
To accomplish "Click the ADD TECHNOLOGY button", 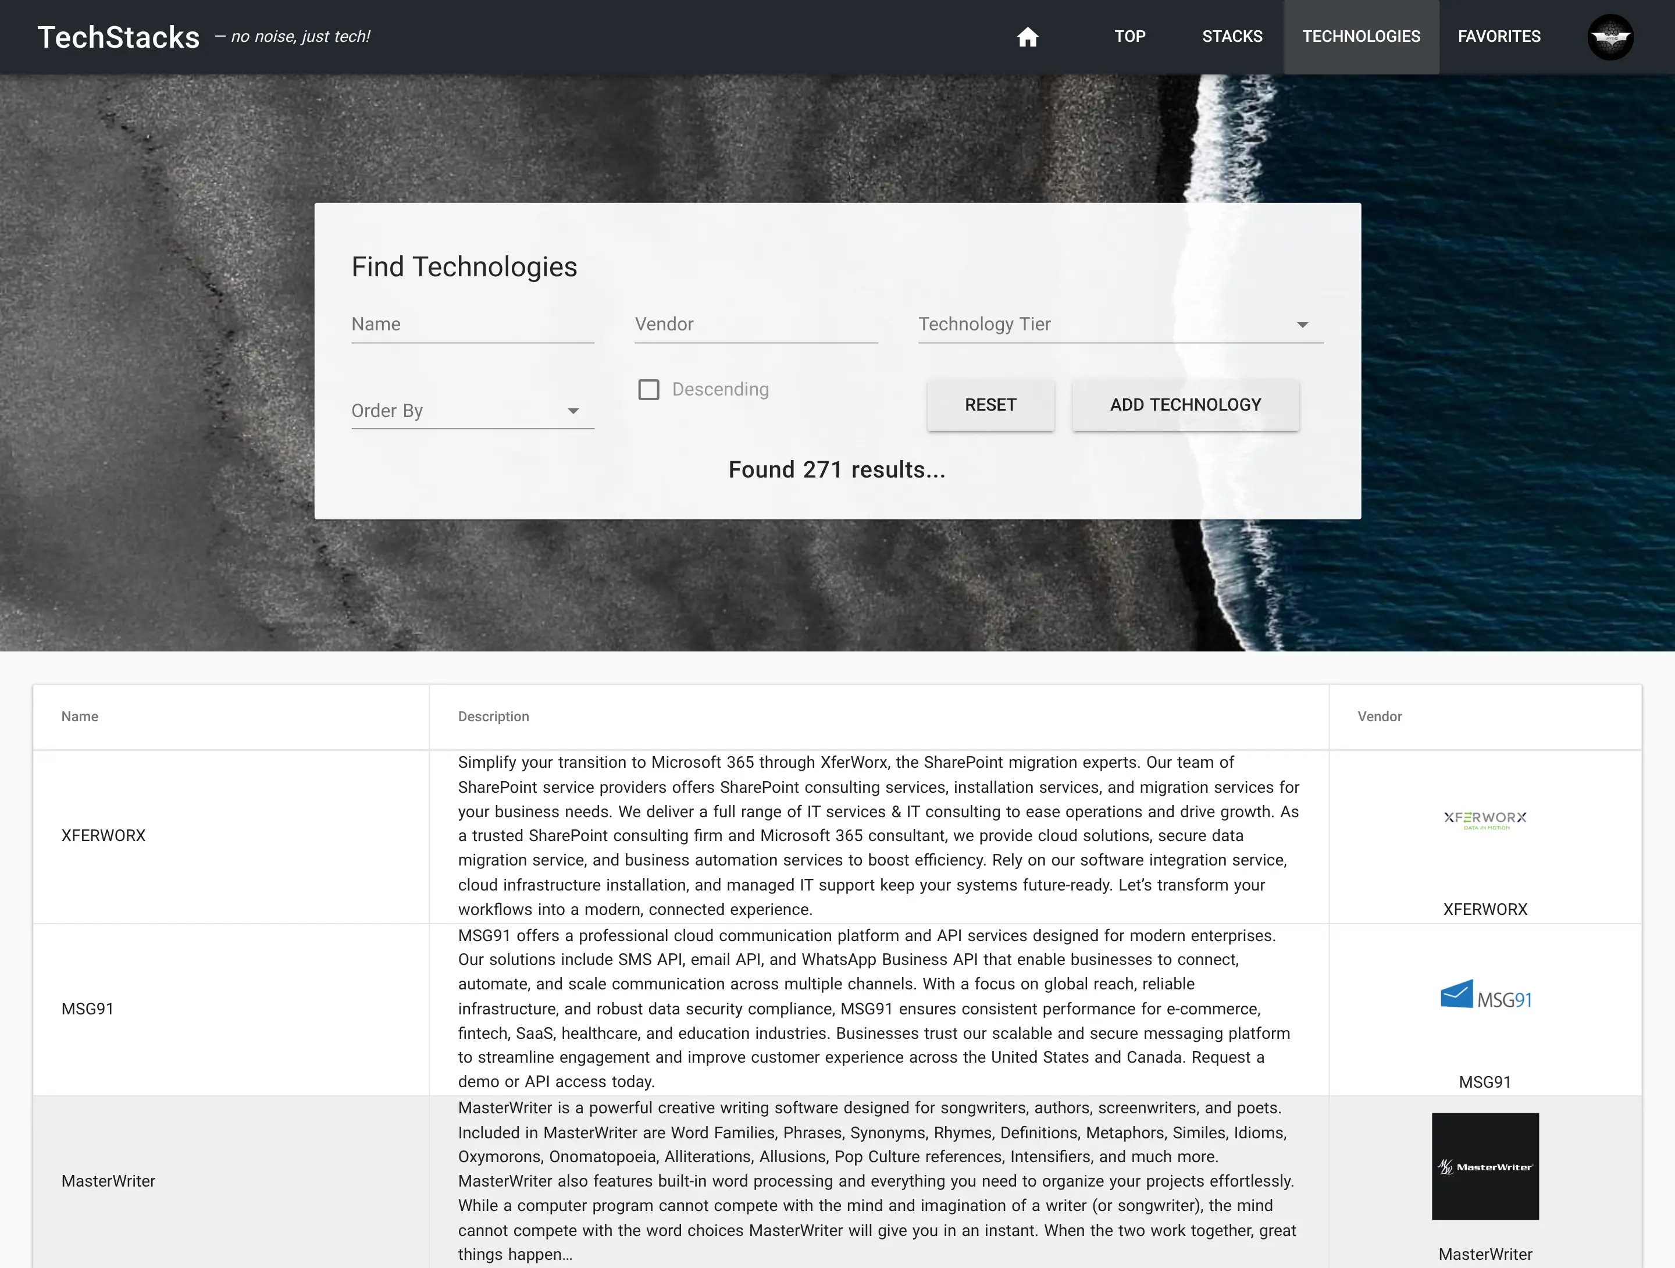I will click(x=1185, y=405).
